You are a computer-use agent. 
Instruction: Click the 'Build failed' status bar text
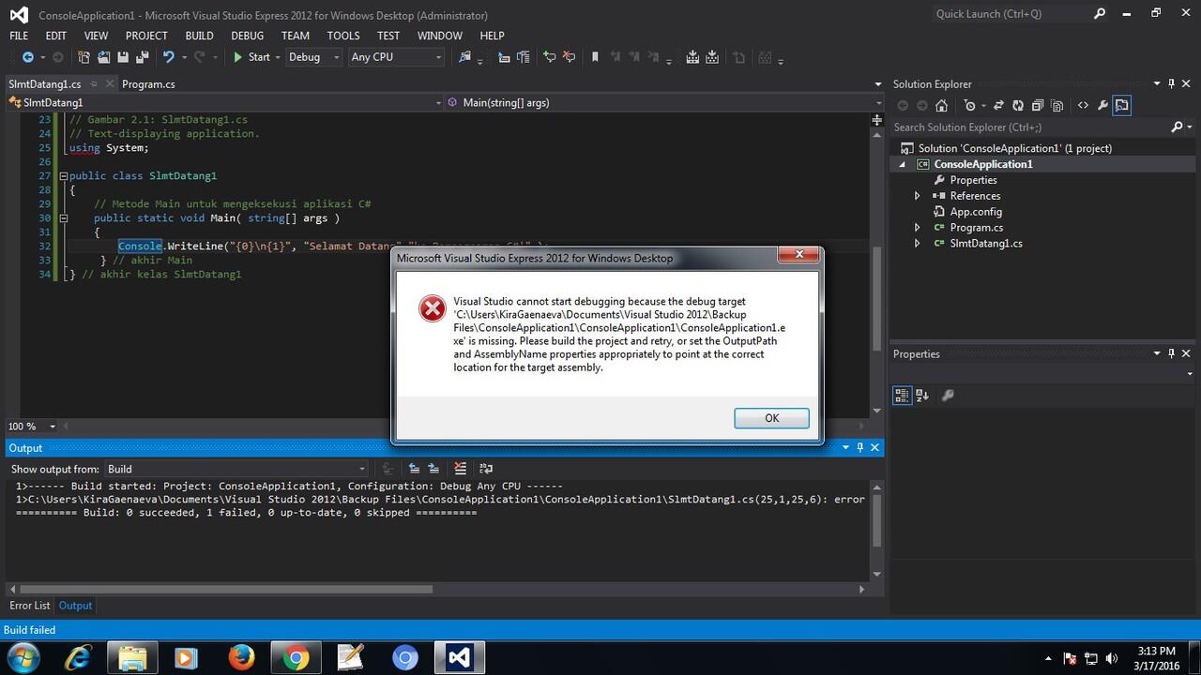click(x=30, y=630)
